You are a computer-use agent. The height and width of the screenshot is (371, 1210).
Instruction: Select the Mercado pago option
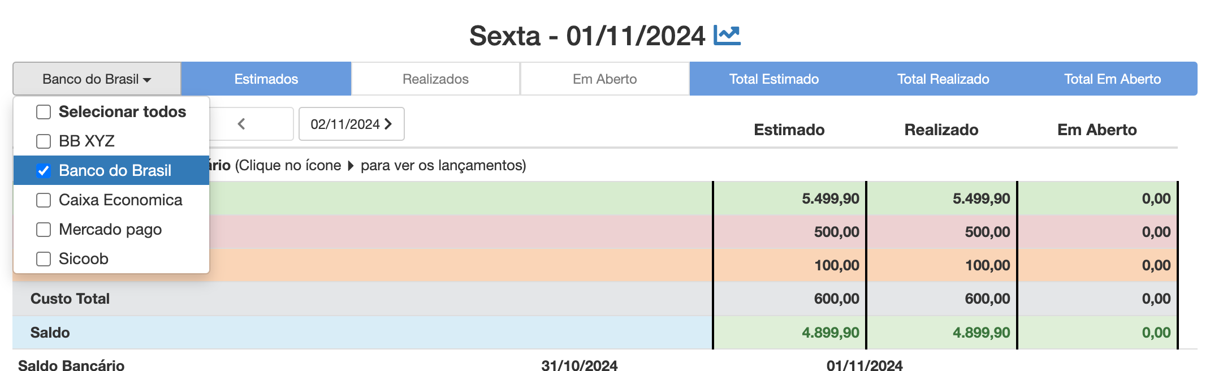[44, 230]
